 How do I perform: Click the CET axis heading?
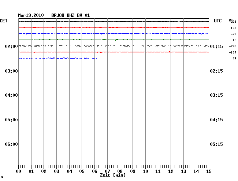pos(4,21)
